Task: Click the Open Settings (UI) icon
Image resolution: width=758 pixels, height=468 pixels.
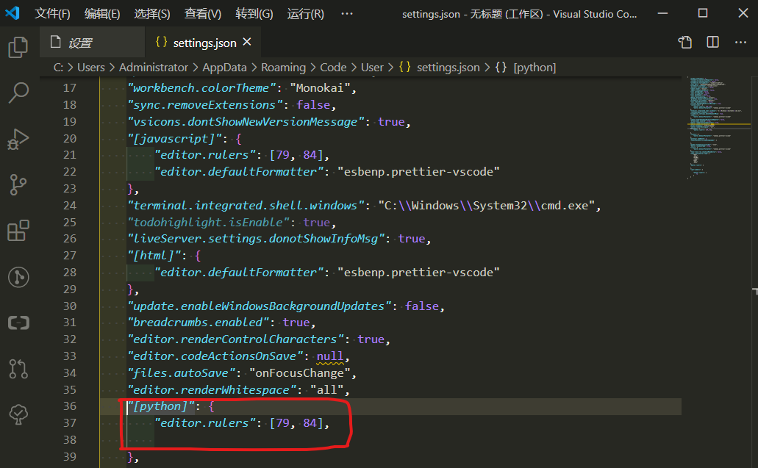Action: pos(684,42)
